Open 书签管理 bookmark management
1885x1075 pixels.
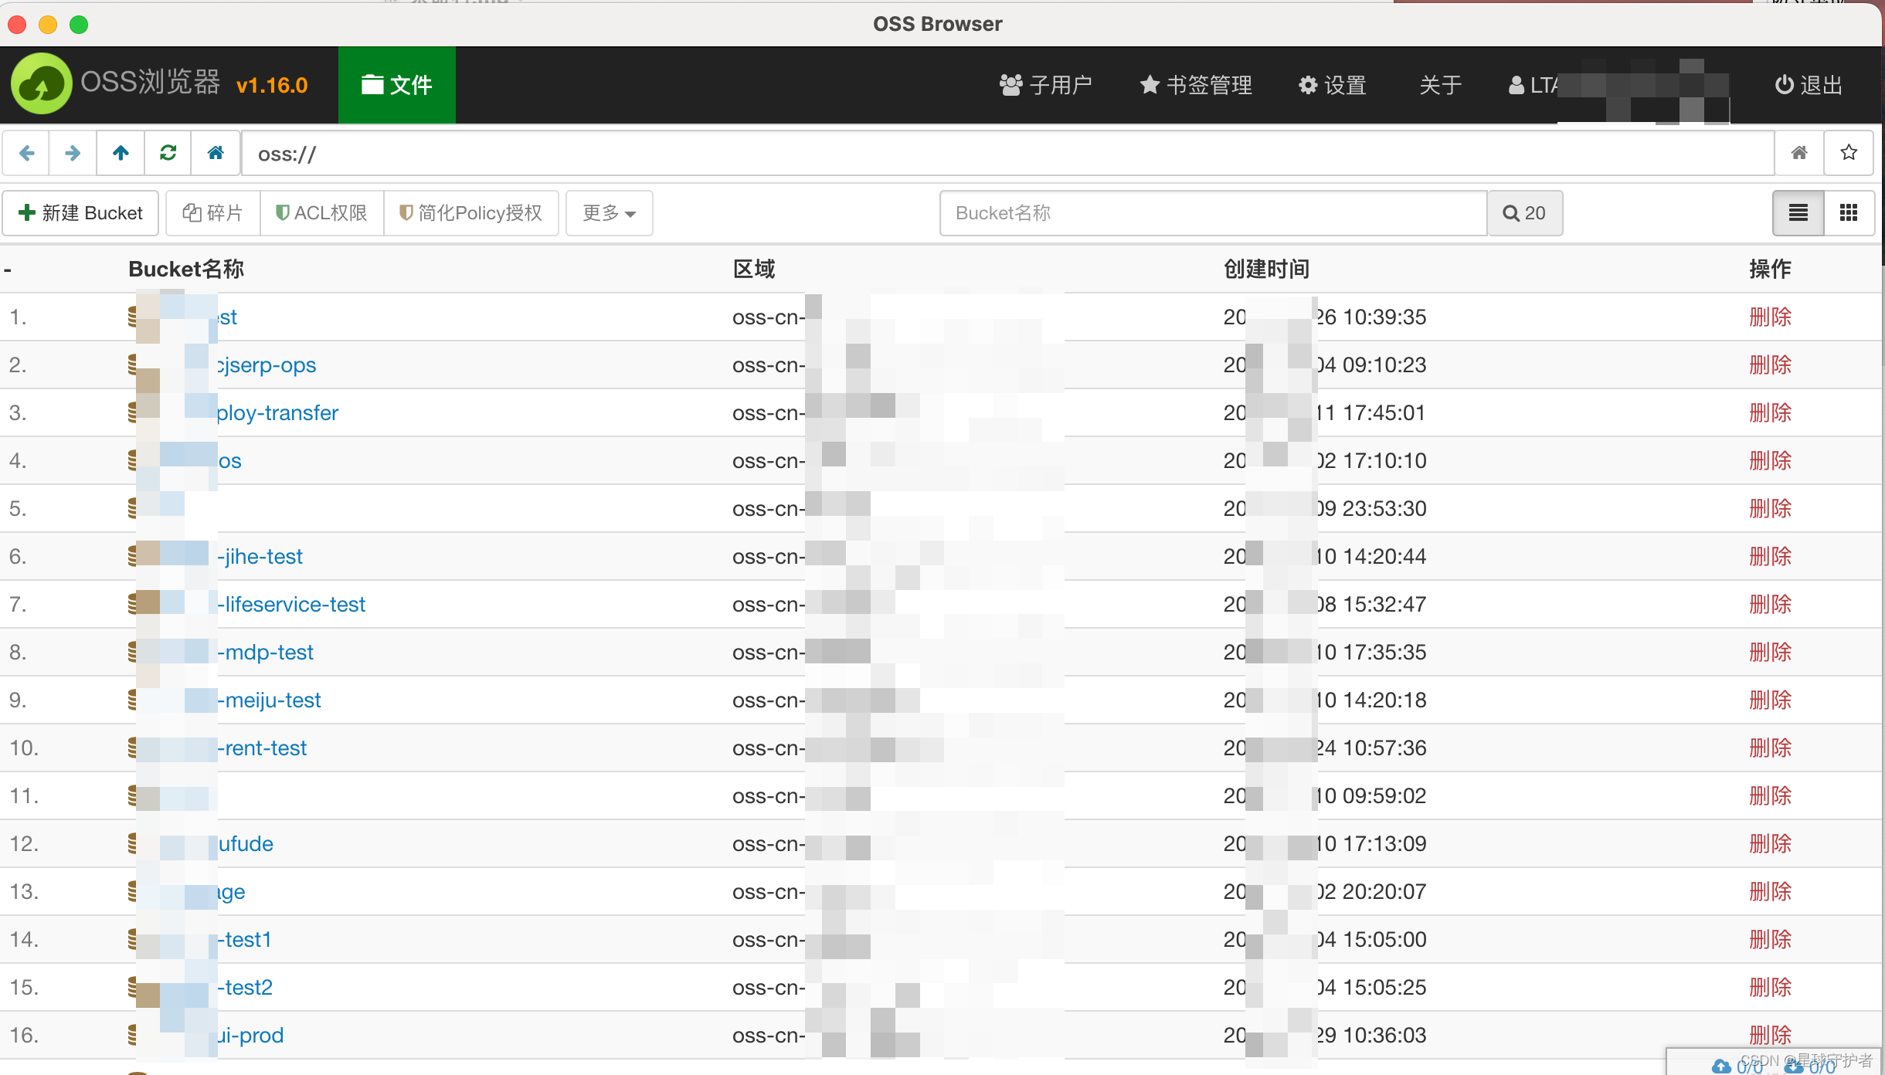[1195, 85]
